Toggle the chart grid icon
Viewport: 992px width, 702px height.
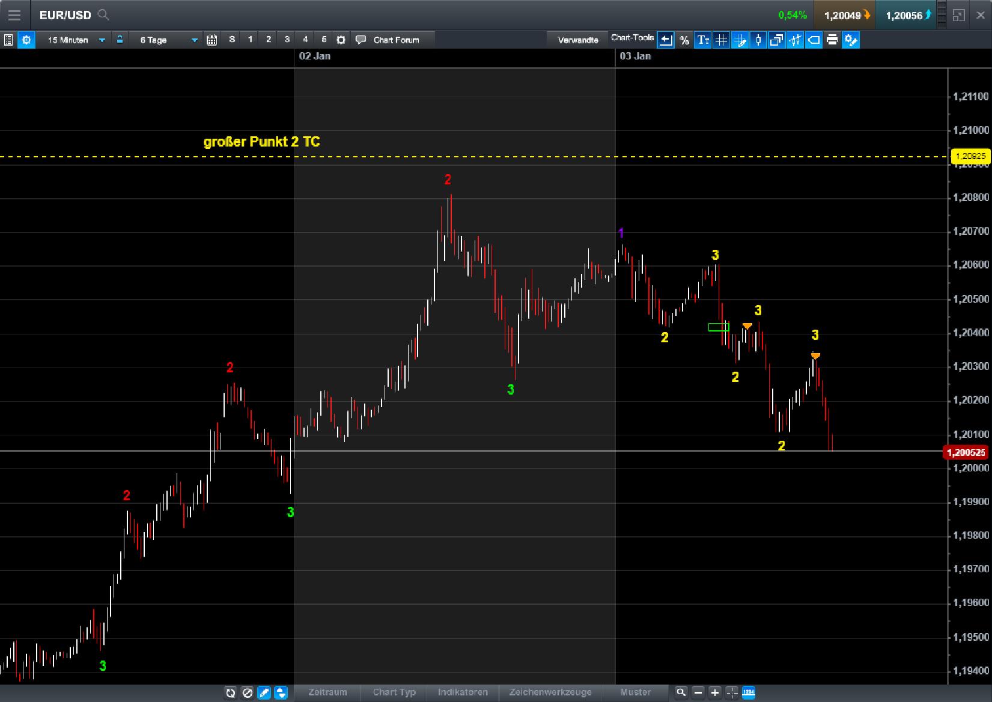(721, 40)
